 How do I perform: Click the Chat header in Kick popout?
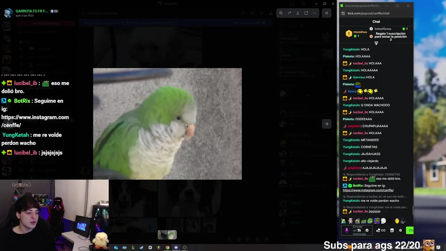tap(376, 22)
